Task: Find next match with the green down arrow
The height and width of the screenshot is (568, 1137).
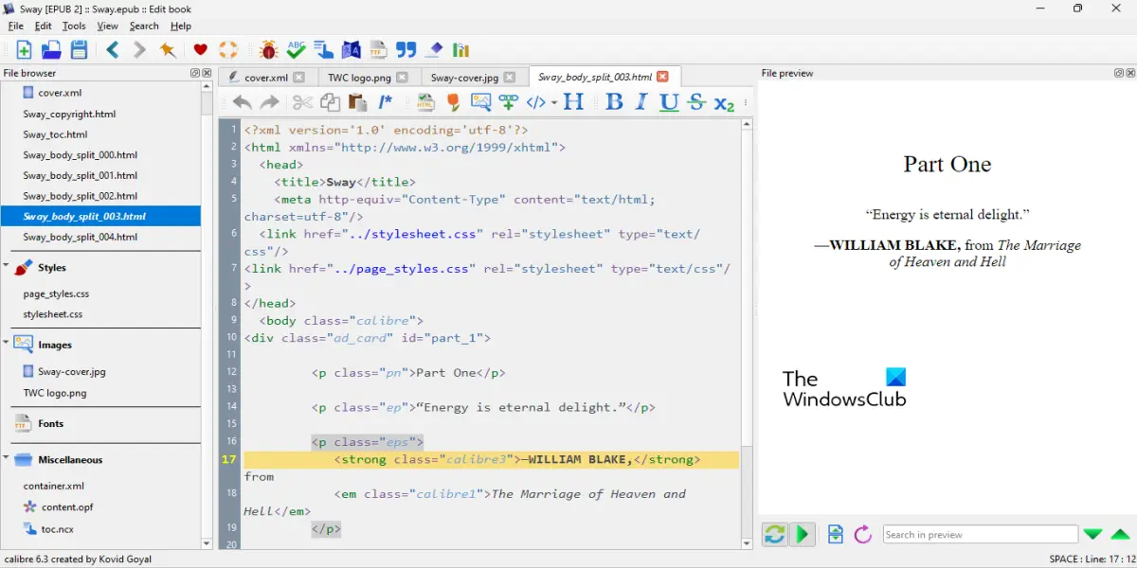Action: pyautogui.click(x=1092, y=535)
